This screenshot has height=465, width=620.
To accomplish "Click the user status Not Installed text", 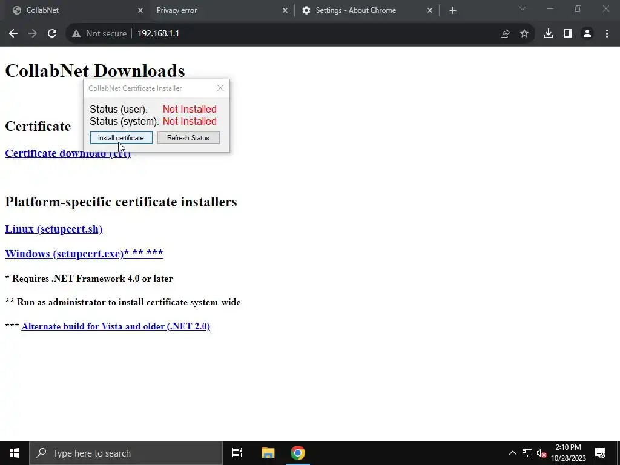I will pos(190,109).
